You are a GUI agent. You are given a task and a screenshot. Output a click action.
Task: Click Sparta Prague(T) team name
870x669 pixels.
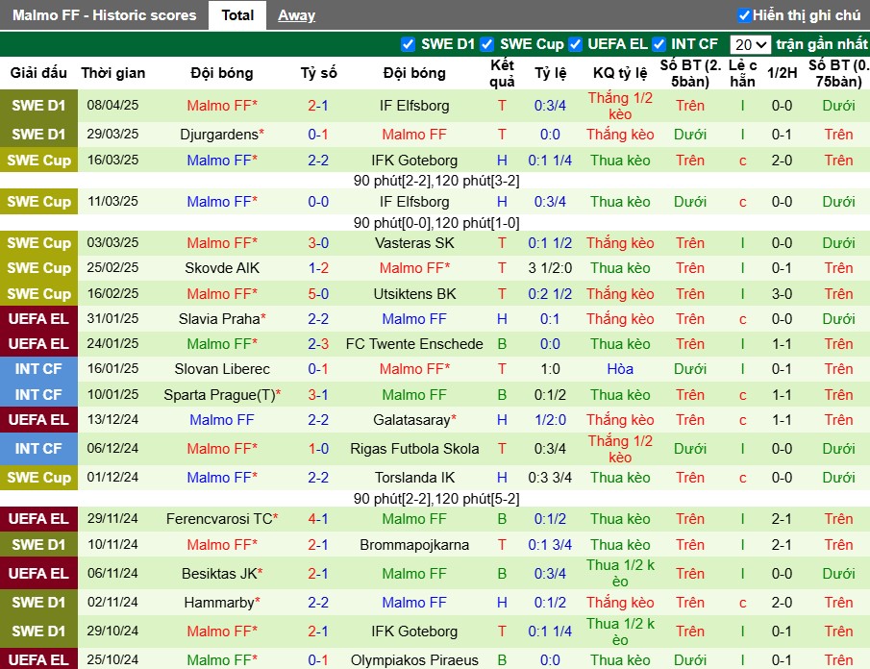coord(222,395)
